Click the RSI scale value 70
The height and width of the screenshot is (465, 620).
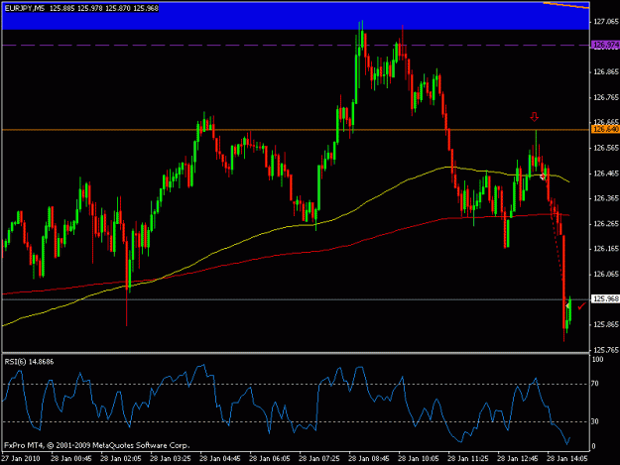[595, 384]
